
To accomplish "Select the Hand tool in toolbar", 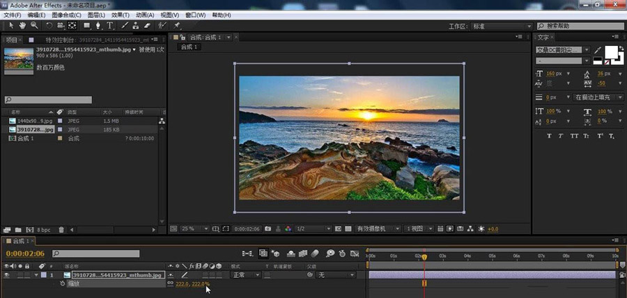I will (x=23, y=26).
